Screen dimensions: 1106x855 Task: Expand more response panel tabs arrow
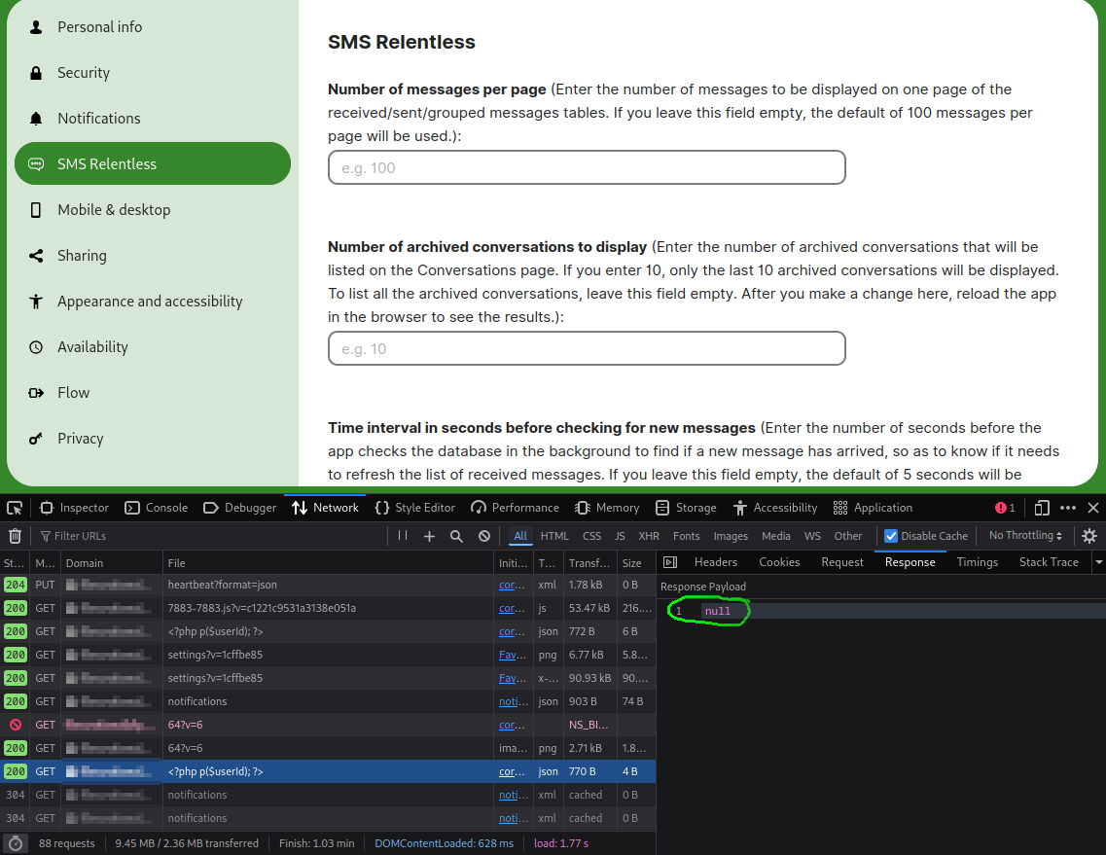[x=1099, y=562]
